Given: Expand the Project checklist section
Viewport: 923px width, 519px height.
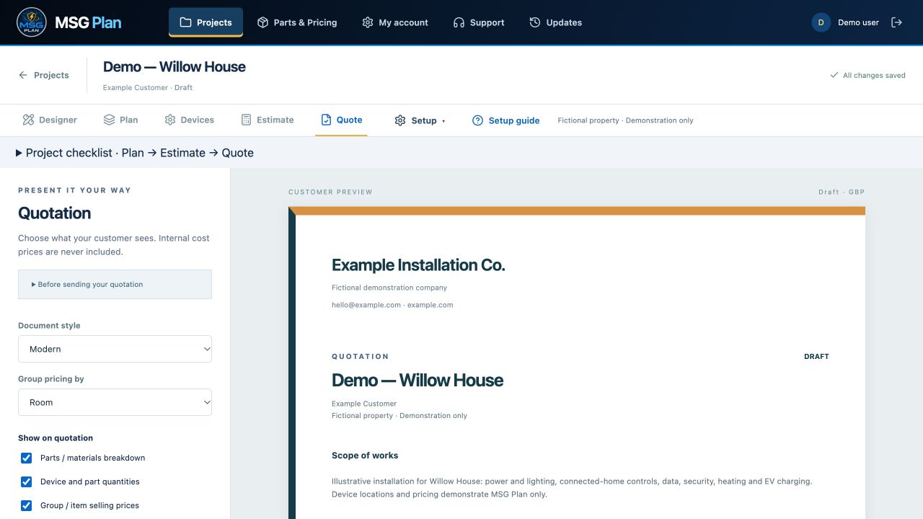Looking at the screenshot, I should click(134, 153).
